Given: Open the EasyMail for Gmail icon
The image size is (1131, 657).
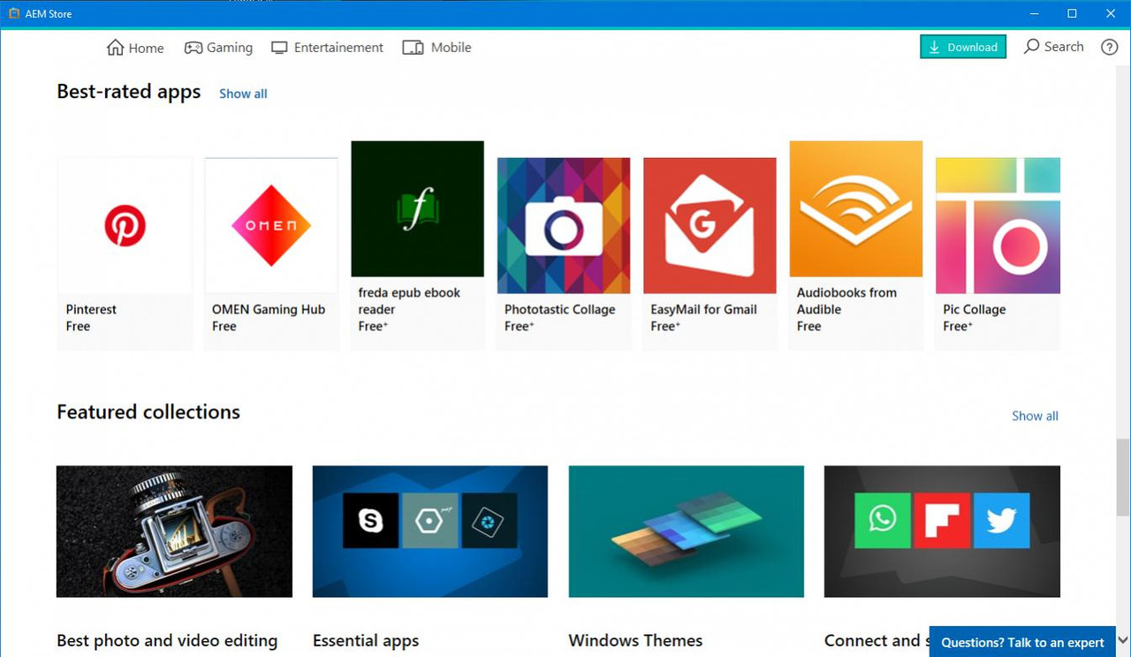Looking at the screenshot, I should point(710,225).
